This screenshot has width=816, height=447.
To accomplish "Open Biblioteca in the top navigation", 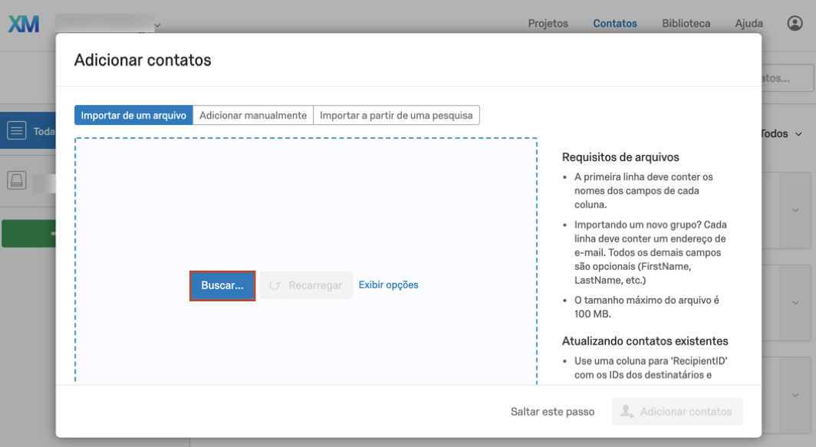I will [686, 24].
